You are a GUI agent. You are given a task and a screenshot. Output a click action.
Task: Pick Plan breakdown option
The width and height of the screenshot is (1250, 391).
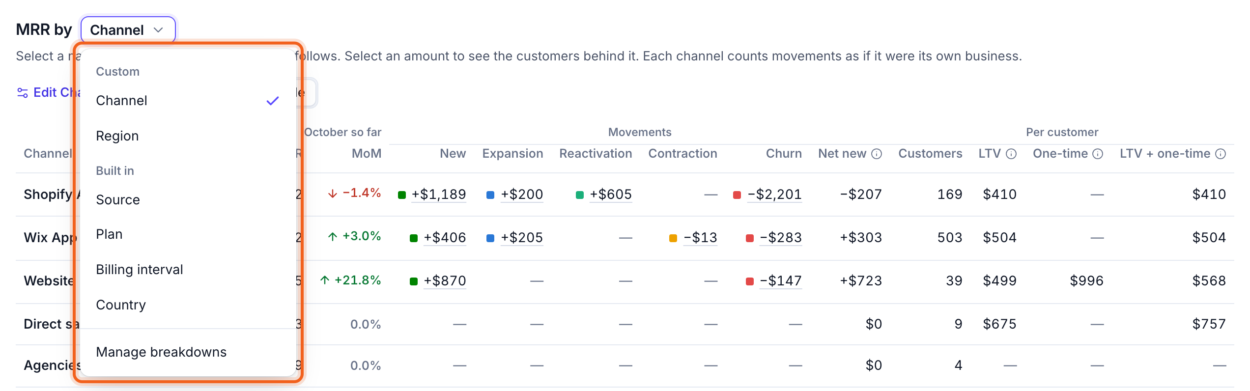[x=188, y=234]
